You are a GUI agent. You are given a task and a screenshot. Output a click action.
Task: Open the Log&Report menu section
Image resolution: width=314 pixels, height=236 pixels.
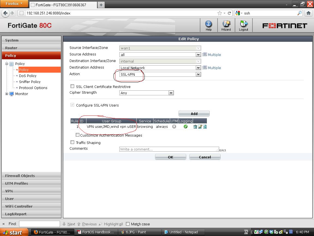[x=31, y=214]
